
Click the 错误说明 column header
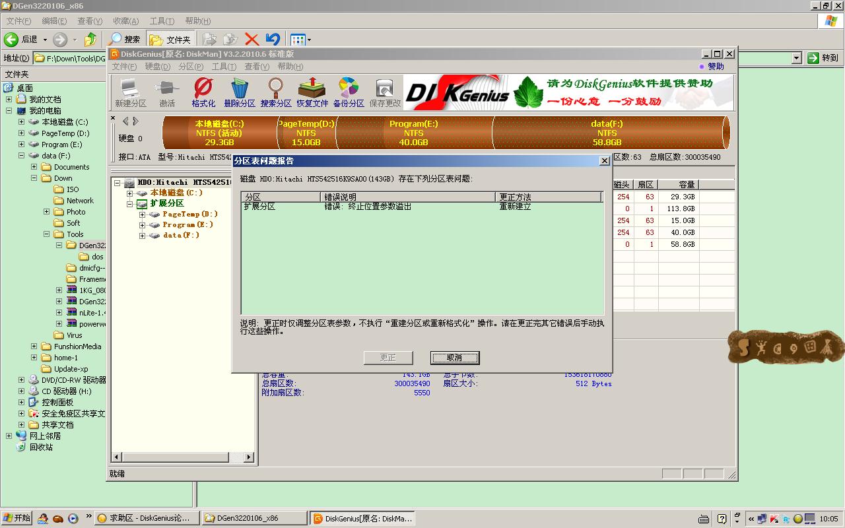click(x=408, y=197)
